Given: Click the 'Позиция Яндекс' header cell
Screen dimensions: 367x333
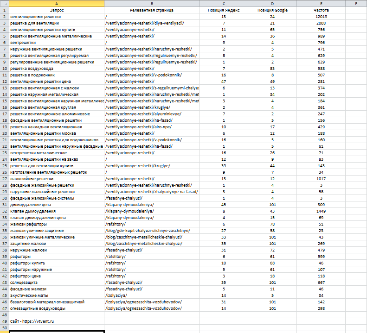Looking at the screenshot, I should (224, 10).
